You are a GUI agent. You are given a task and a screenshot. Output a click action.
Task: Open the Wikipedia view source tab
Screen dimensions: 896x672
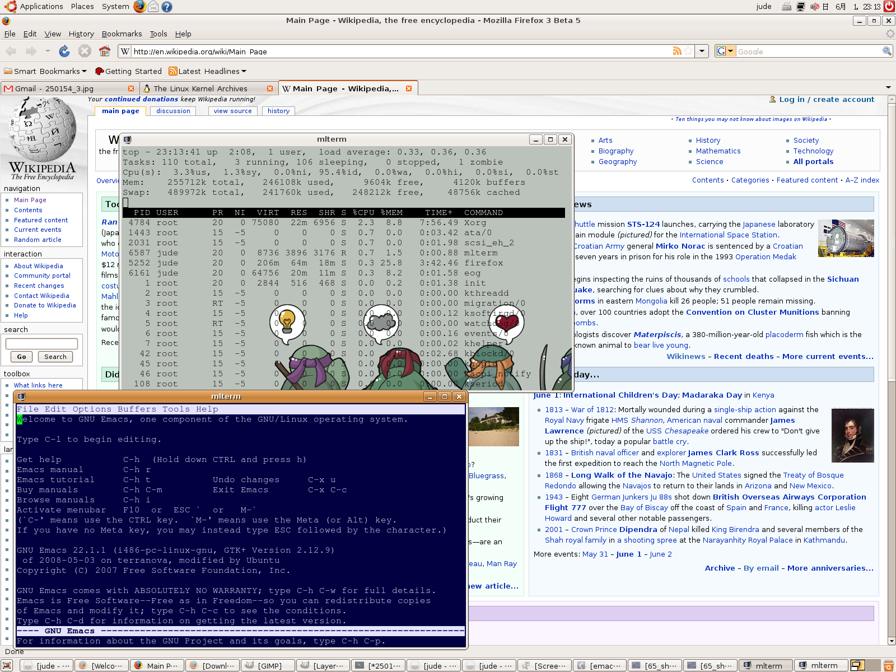coord(232,111)
